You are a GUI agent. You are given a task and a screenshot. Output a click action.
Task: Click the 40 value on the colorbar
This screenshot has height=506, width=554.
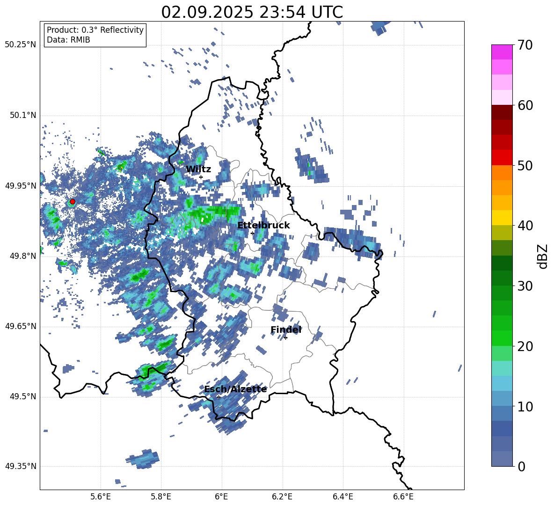coord(525,226)
